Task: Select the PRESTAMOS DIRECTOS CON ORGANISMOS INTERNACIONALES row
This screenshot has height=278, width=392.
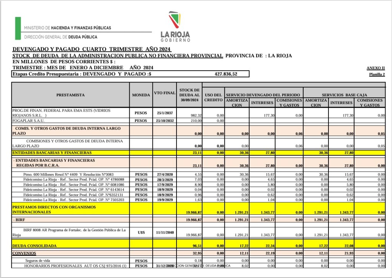Action: [x=198, y=209]
